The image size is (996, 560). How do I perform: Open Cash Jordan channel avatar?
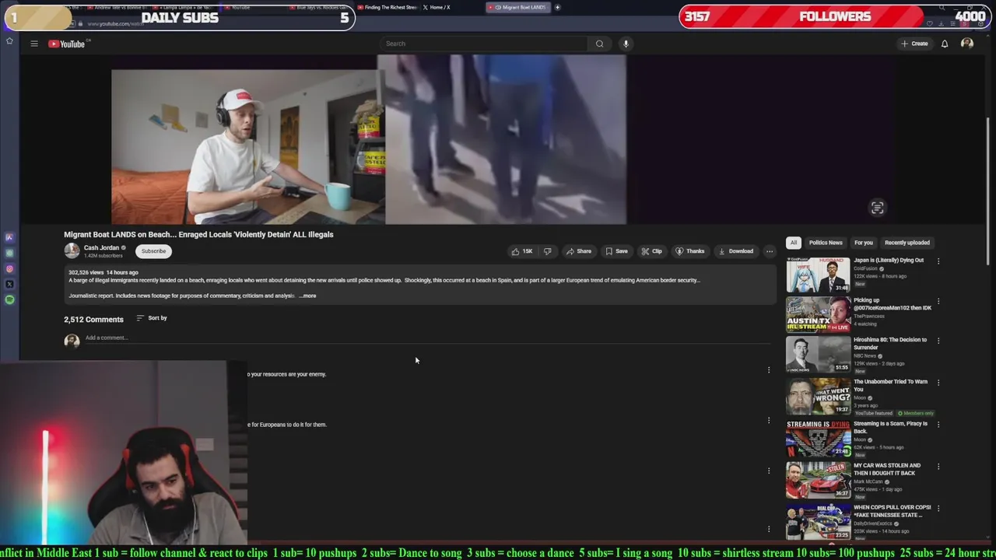pos(72,250)
